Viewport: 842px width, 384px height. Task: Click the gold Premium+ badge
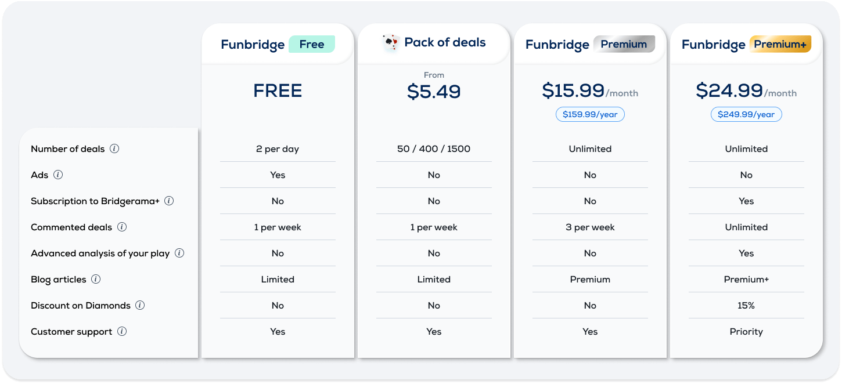pyautogui.click(x=780, y=44)
